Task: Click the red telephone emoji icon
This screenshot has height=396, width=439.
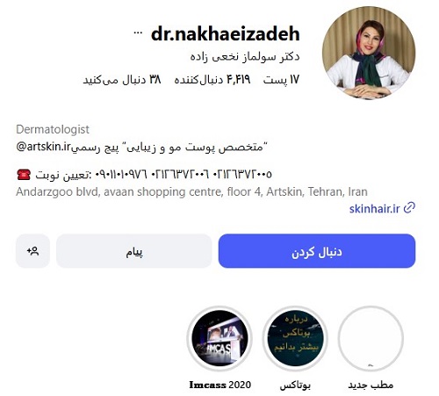Action: (24, 175)
